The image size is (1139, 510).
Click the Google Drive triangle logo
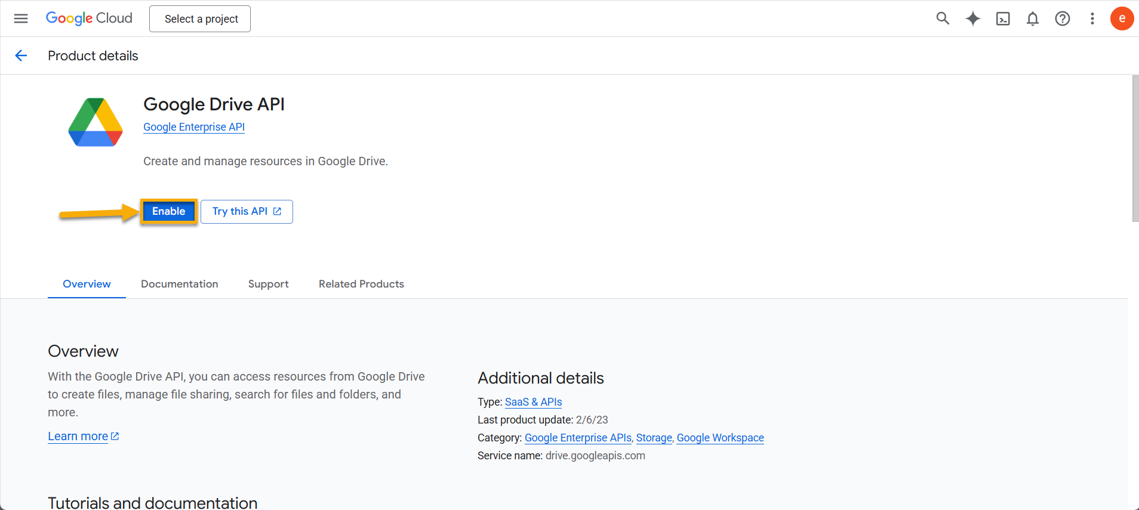[96, 122]
